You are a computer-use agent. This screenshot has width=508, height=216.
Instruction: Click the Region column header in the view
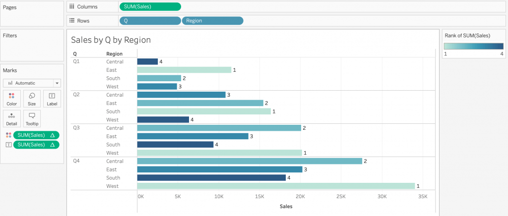tap(115, 54)
